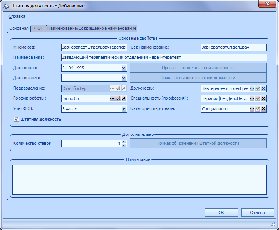This screenshot has height=230, width=279.
Task: Open lookup ellipsis for Категория персонала
Action: 252,109
